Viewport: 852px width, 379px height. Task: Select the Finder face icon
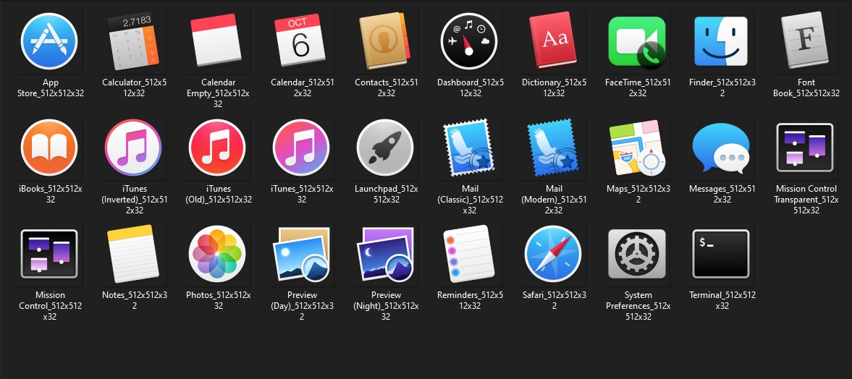[721, 41]
